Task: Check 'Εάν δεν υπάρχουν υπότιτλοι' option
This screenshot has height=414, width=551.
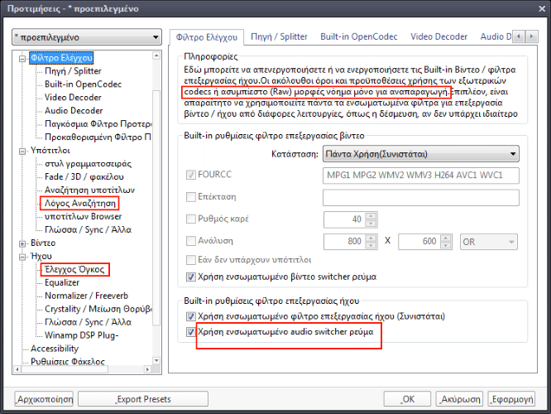Action: pyautogui.click(x=191, y=260)
